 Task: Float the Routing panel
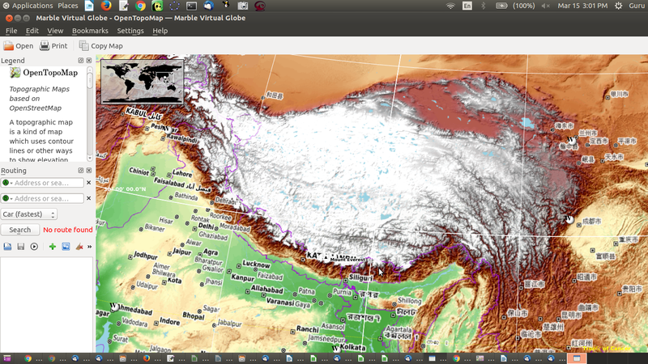(80, 171)
